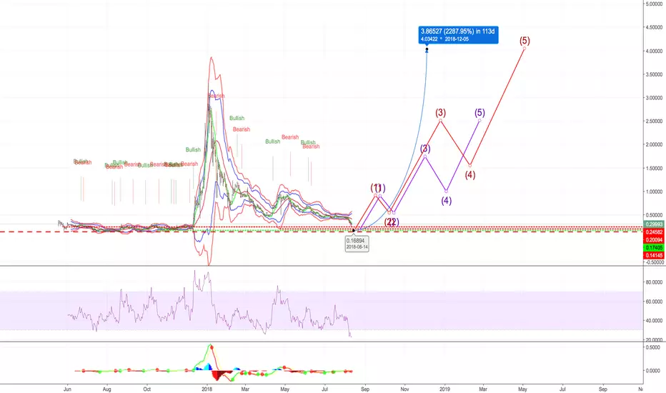The width and height of the screenshot is (666, 393).
Task: Select the purple wave (5) endpoint circle
Action: click(x=479, y=120)
